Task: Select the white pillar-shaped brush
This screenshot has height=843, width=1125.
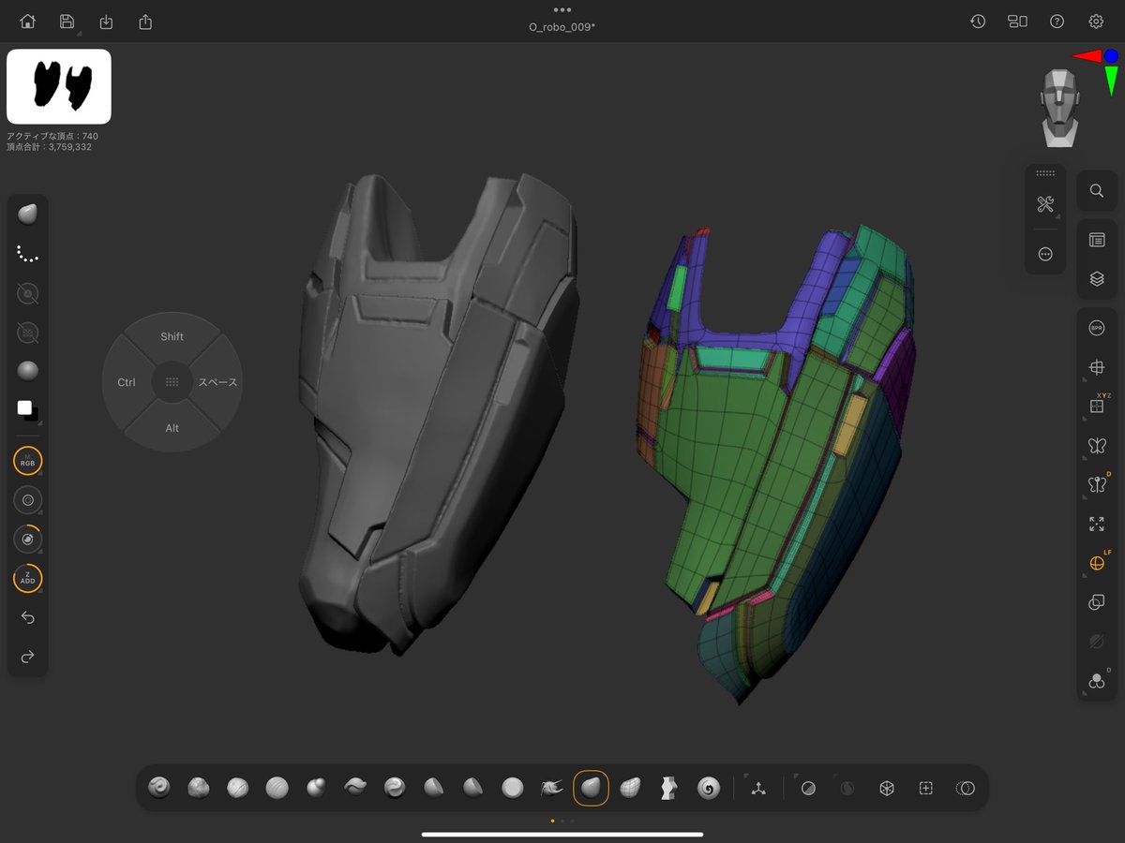Action: pyautogui.click(x=668, y=788)
